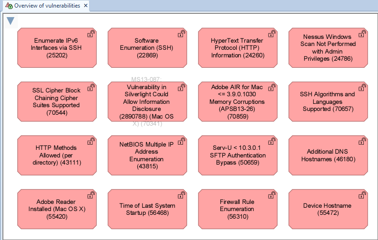Image resolution: width=378 pixels, height=240 pixels.
Task: Click lock icon on Additional DNS Hostnames node
Action: [x=362, y=141]
